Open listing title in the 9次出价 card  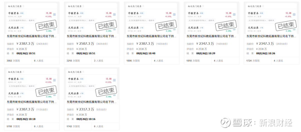point(92,102)
